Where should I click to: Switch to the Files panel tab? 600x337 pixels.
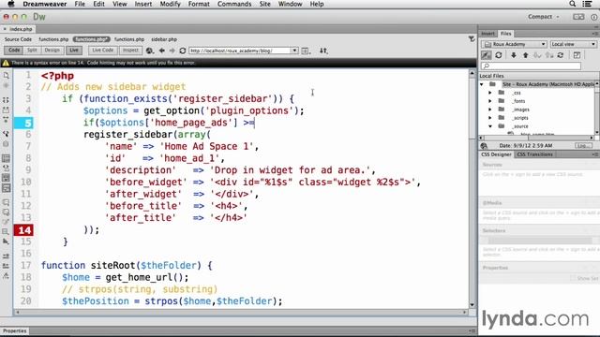coord(506,34)
